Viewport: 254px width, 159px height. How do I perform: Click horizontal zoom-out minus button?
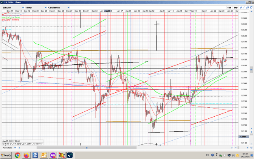[x=236, y=148]
